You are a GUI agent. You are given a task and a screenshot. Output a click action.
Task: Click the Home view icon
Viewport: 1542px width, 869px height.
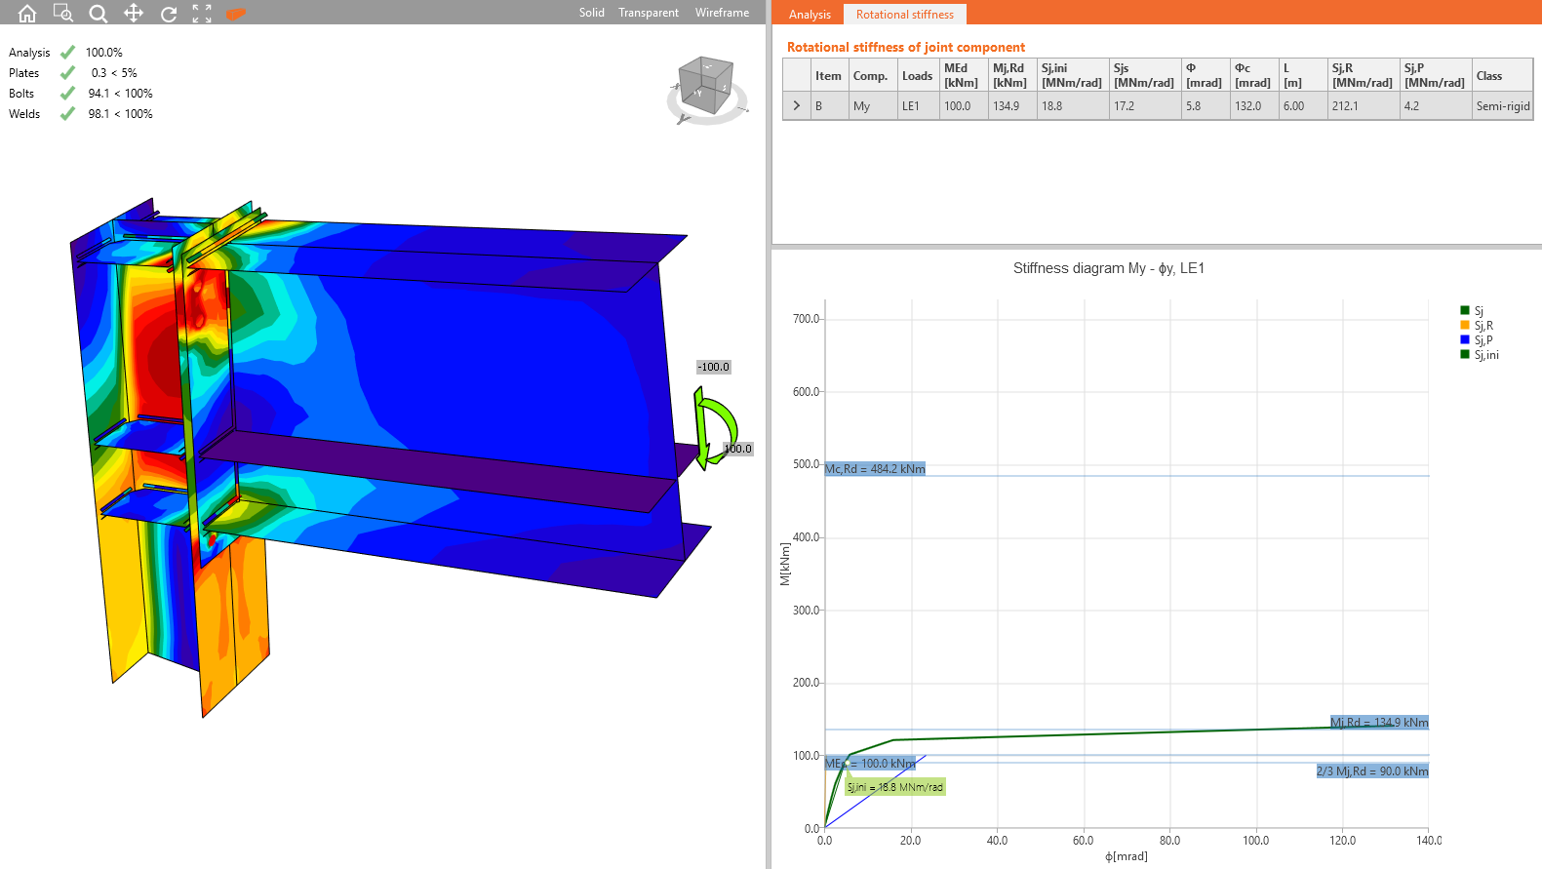click(x=27, y=13)
